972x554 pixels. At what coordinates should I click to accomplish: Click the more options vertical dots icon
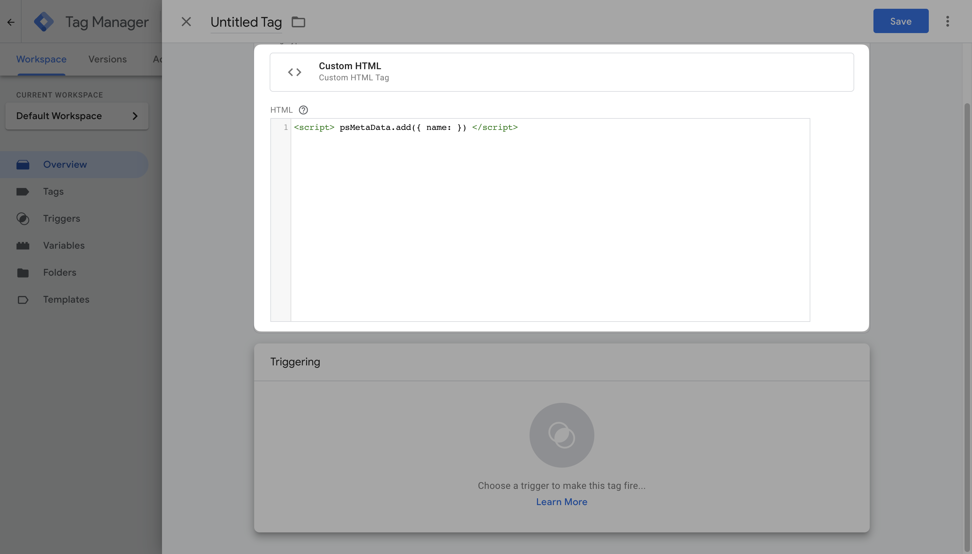pos(947,21)
